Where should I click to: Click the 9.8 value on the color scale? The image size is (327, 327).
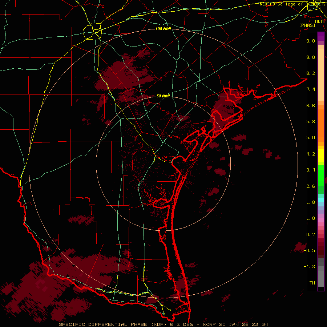tap(311, 41)
